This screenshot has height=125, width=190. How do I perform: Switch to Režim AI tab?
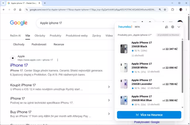15,35
